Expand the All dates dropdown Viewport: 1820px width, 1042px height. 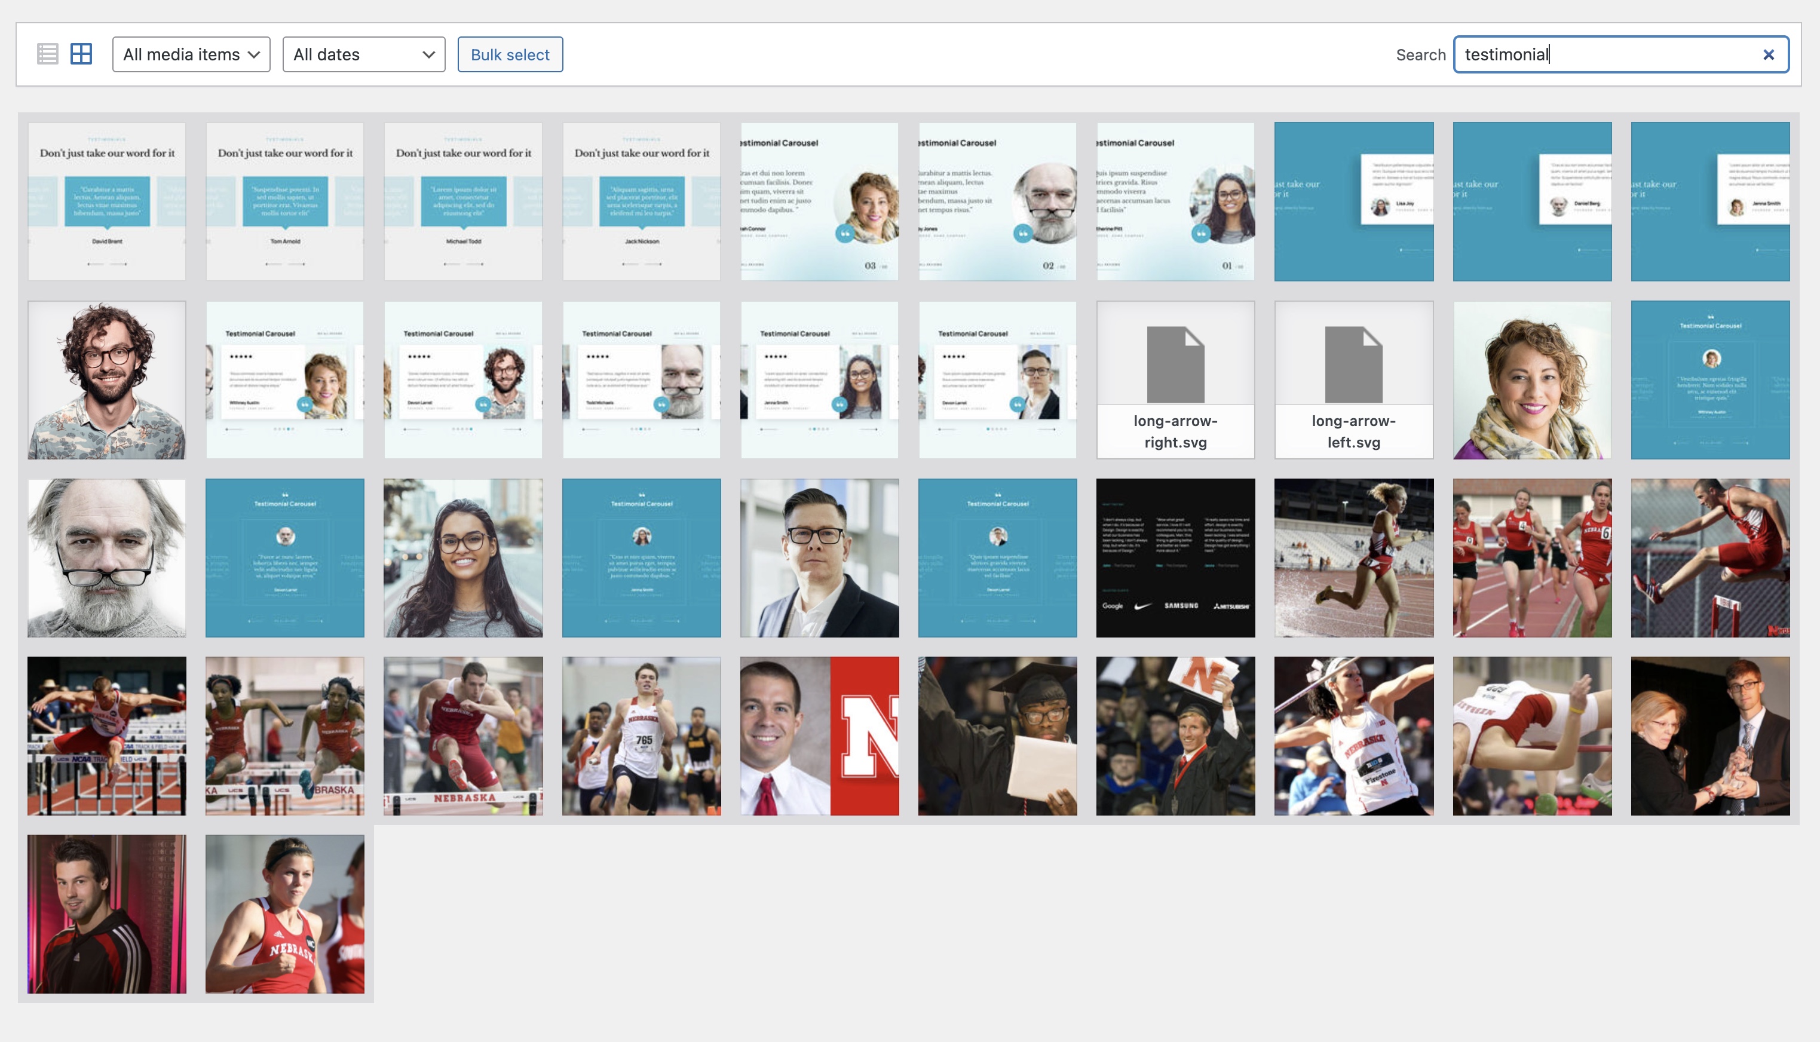coord(363,54)
